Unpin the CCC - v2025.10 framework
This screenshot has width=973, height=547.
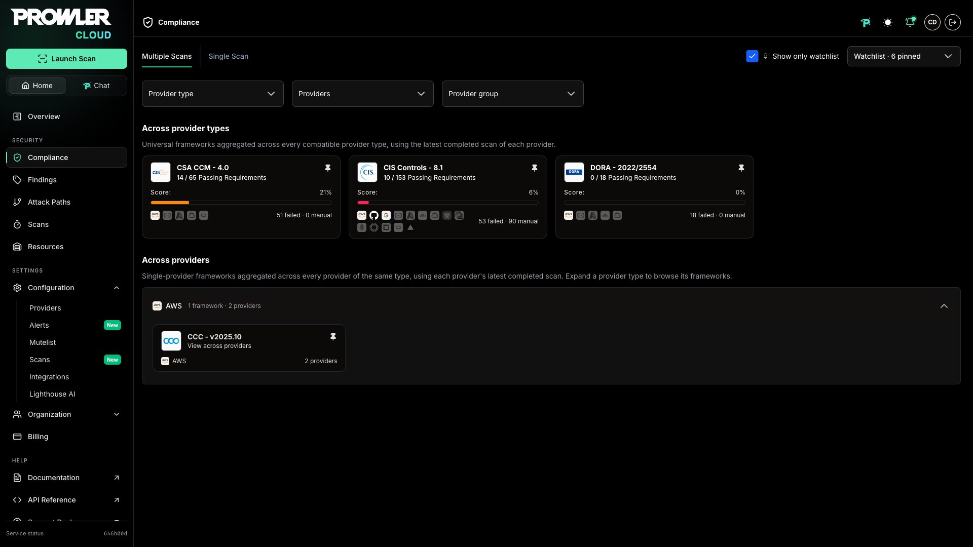click(333, 336)
